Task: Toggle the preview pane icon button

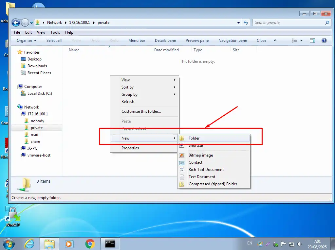Action: pos(312,41)
